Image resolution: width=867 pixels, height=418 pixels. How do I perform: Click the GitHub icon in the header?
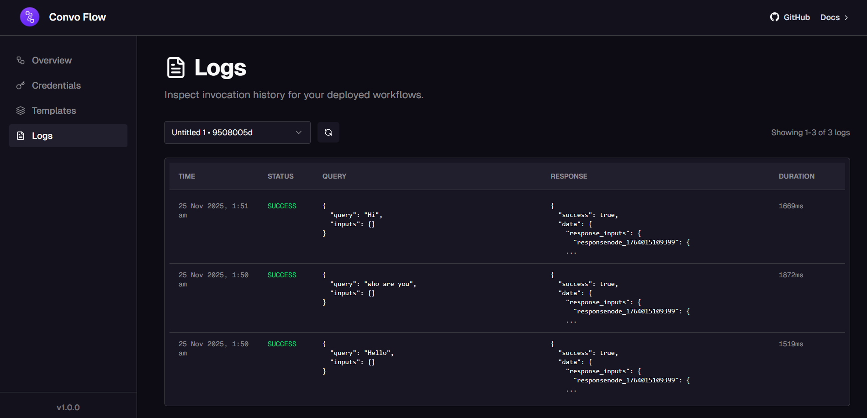(774, 17)
